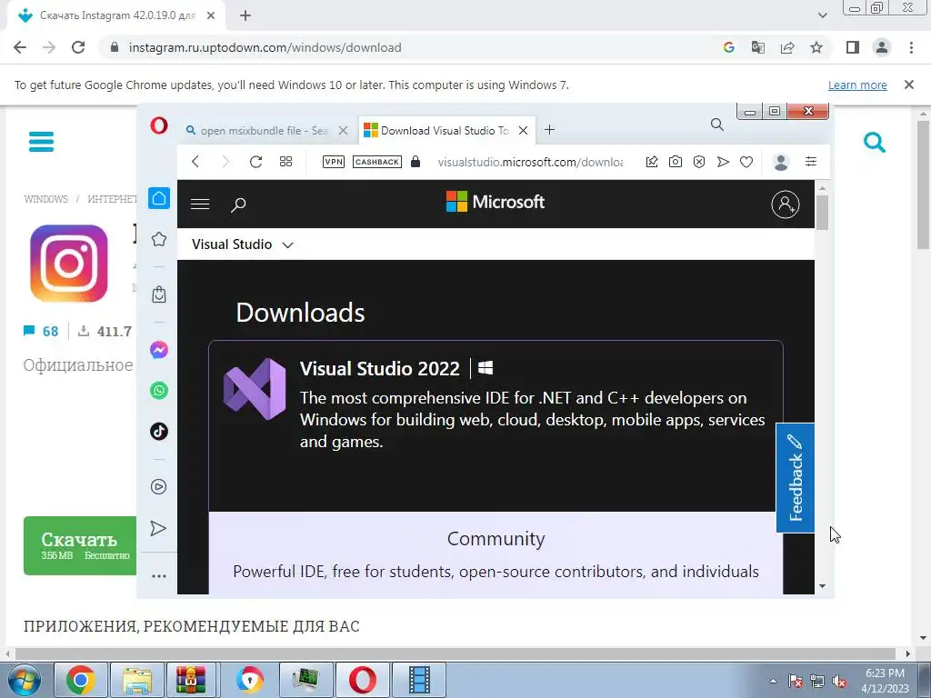
Task: Open search on Microsoft page header
Action: (238, 204)
